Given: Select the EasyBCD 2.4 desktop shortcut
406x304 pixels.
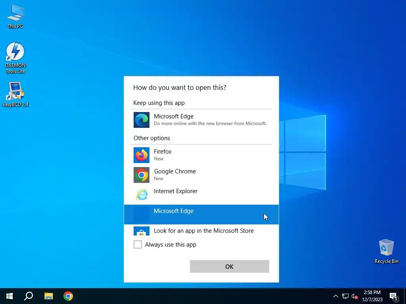Looking at the screenshot, I should click(15, 94).
